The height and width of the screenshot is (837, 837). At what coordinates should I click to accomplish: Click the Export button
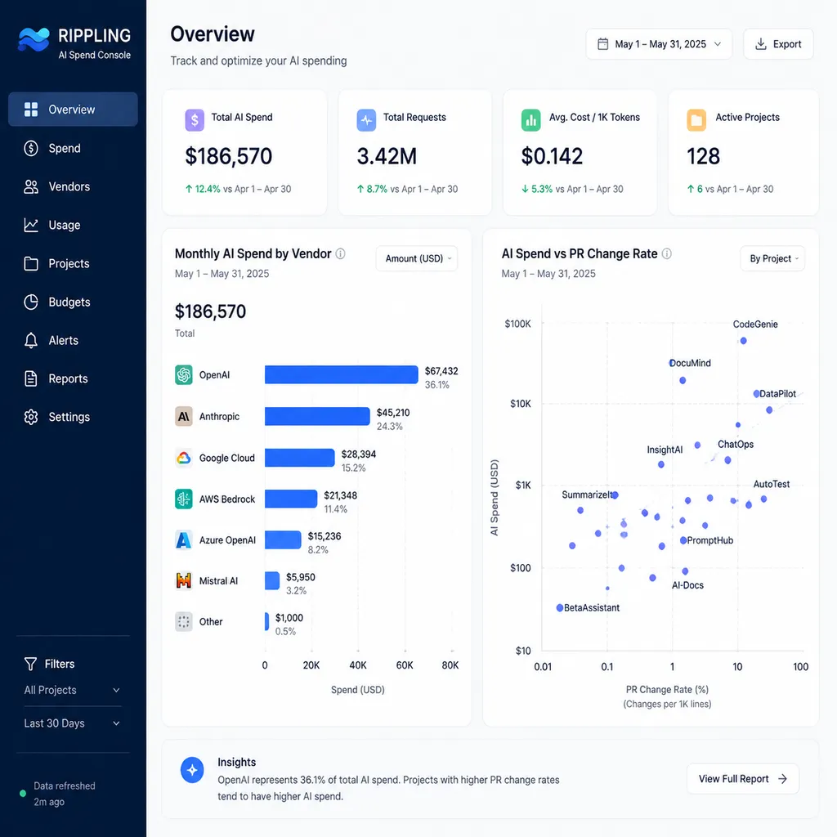[778, 44]
